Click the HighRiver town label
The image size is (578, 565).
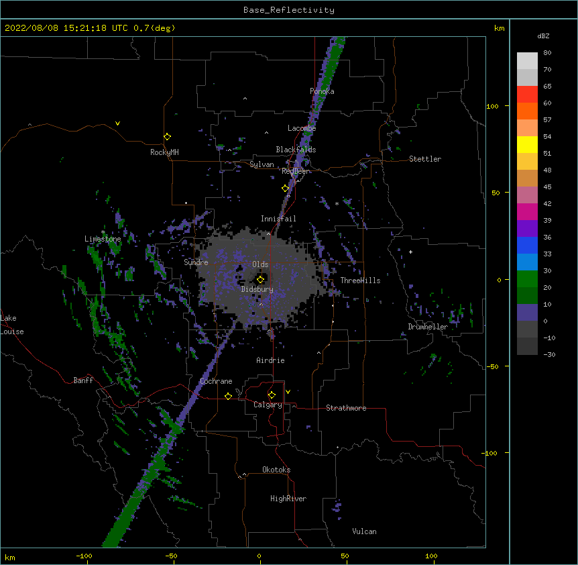(x=288, y=499)
